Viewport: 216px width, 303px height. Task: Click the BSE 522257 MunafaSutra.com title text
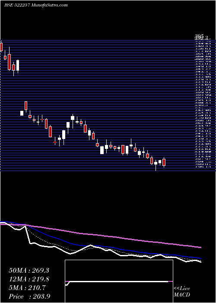coord(36,5)
